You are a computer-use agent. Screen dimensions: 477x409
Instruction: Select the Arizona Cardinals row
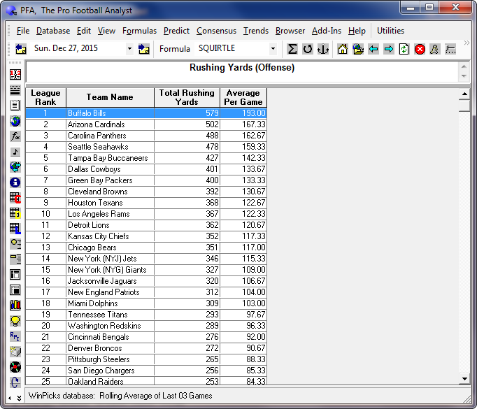[146, 124]
